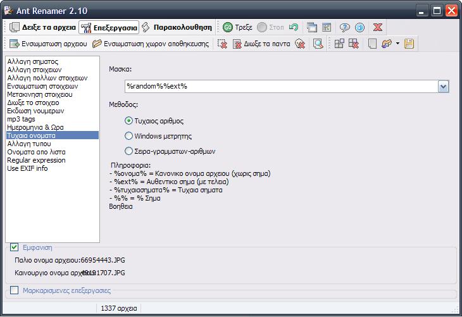The height and width of the screenshot is (317, 462).
Task: Click the open batch folder icon
Action: (x=387, y=44)
